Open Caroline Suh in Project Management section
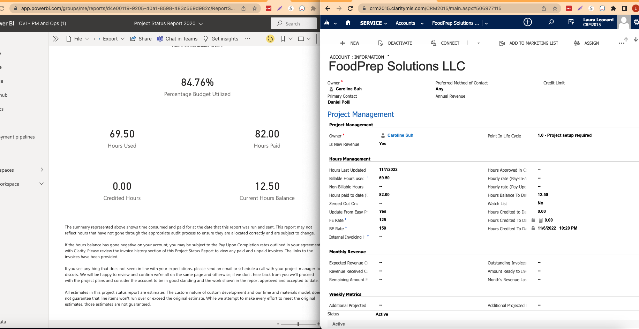This screenshot has height=329, width=639. [400, 135]
